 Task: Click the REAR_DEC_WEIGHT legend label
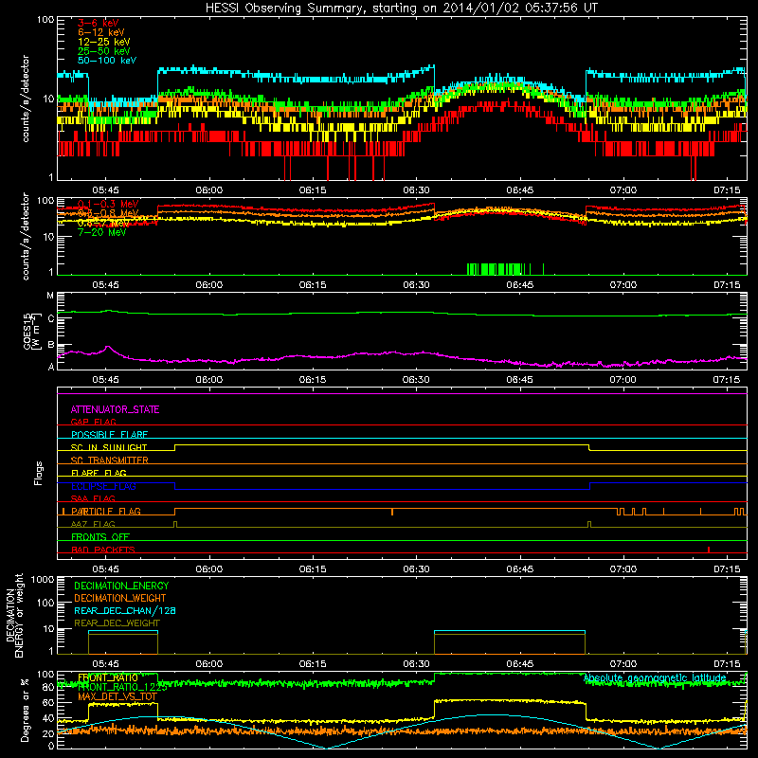point(117,623)
